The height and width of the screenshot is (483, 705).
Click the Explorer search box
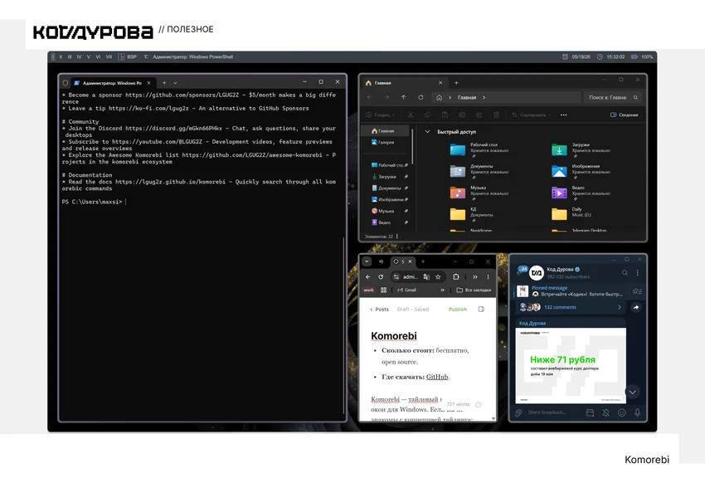(613, 97)
